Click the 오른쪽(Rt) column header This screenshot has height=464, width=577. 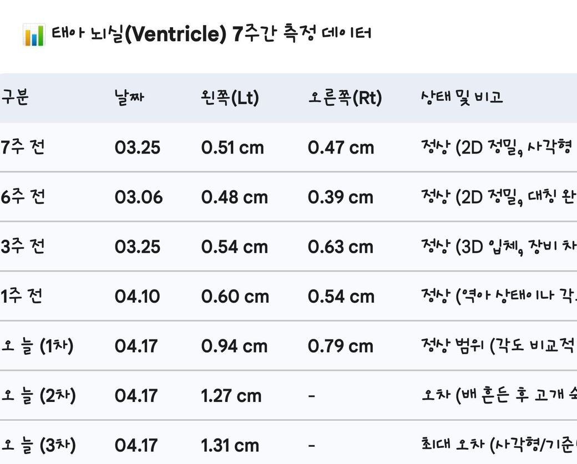345,98
